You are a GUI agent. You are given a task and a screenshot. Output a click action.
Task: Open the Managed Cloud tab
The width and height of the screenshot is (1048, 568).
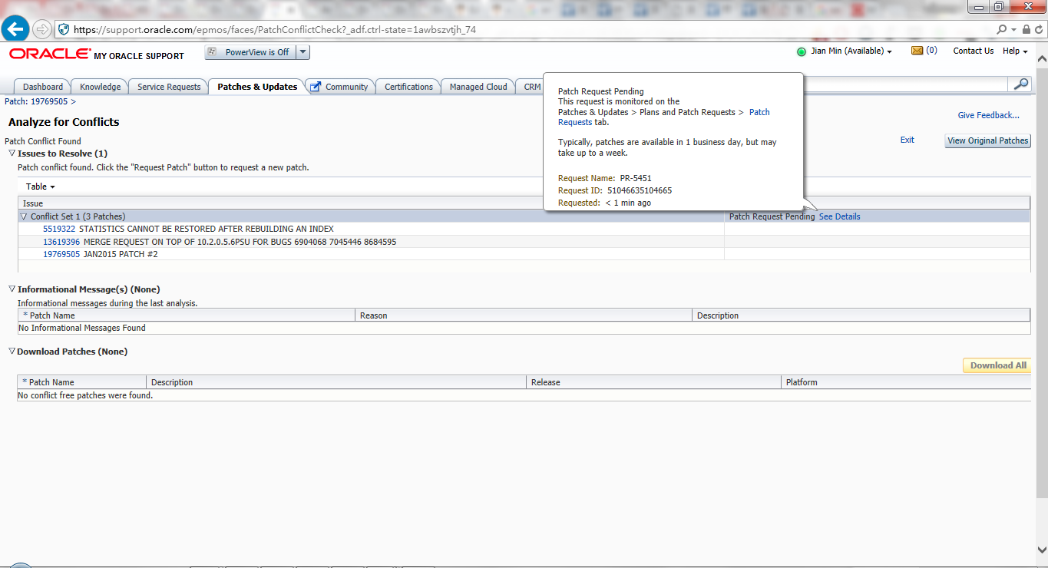478,87
